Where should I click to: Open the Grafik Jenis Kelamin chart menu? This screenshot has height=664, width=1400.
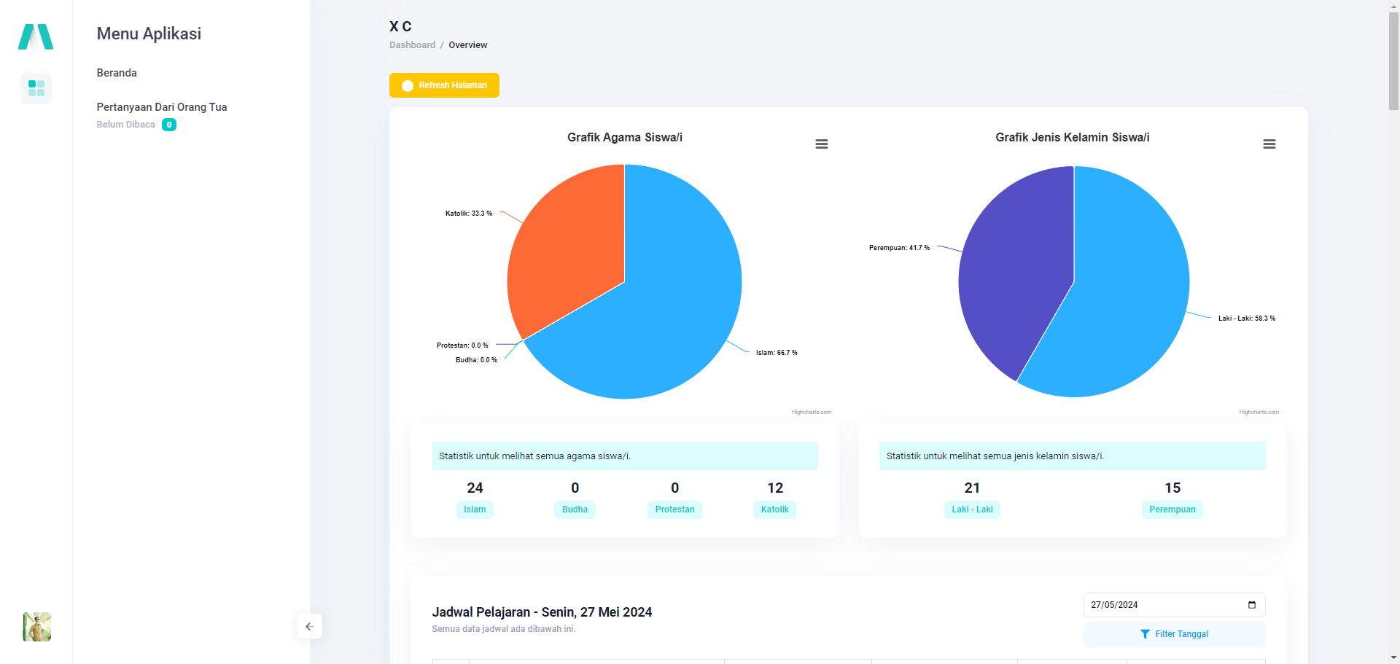click(1269, 144)
